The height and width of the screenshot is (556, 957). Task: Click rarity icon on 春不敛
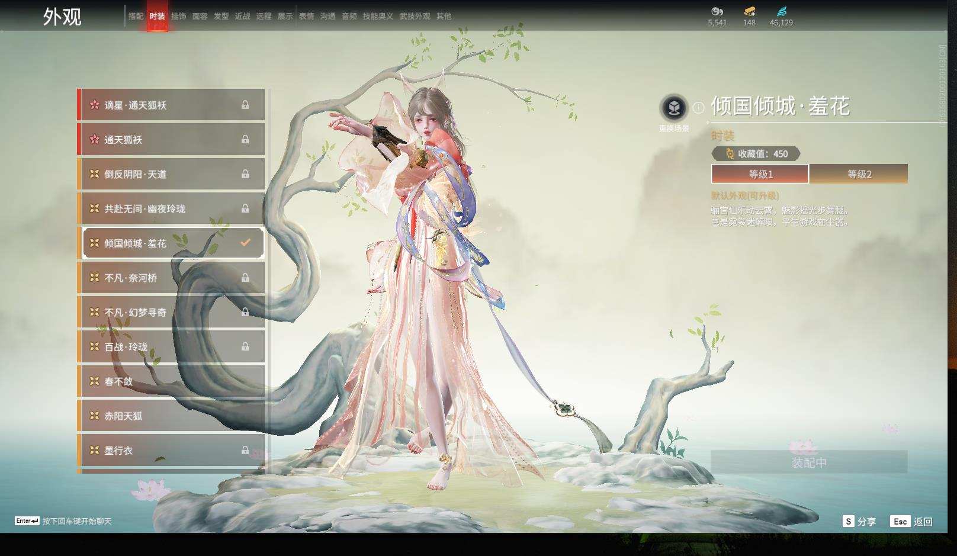(x=94, y=381)
